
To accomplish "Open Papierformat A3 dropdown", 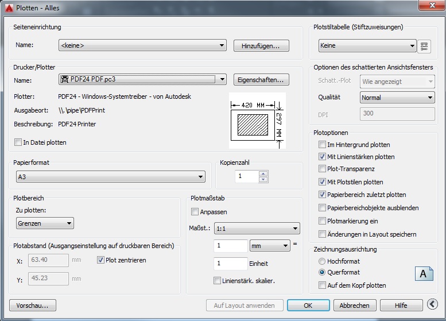I will 111,177.
